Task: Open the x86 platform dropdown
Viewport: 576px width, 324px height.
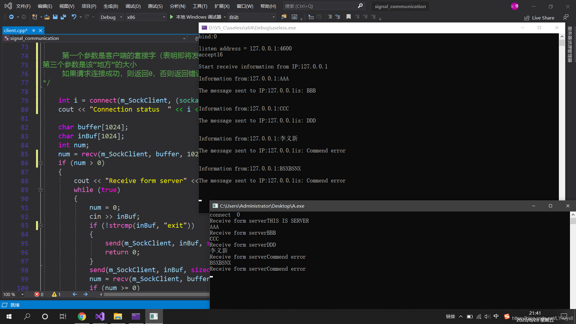Action: pos(146,17)
